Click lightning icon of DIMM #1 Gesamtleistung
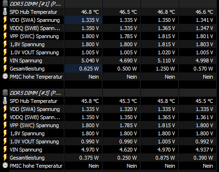 click(5, 69)
